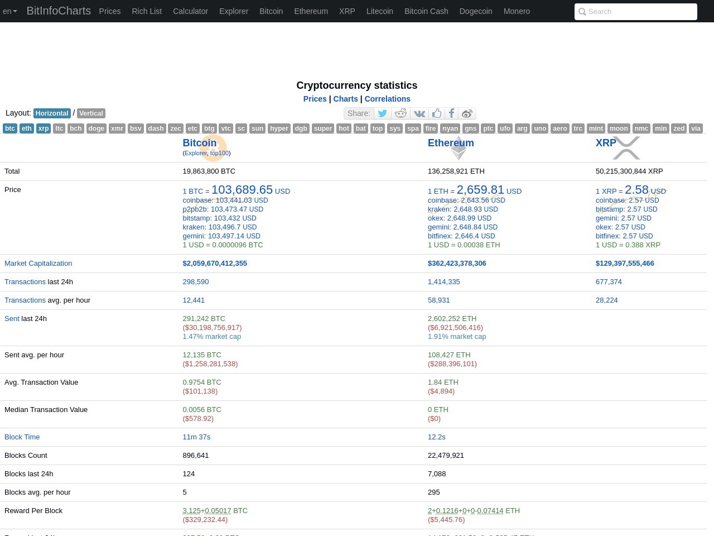Click the search magnifier icon
This screenshot has width=714, height=536.
coord(582,12)
